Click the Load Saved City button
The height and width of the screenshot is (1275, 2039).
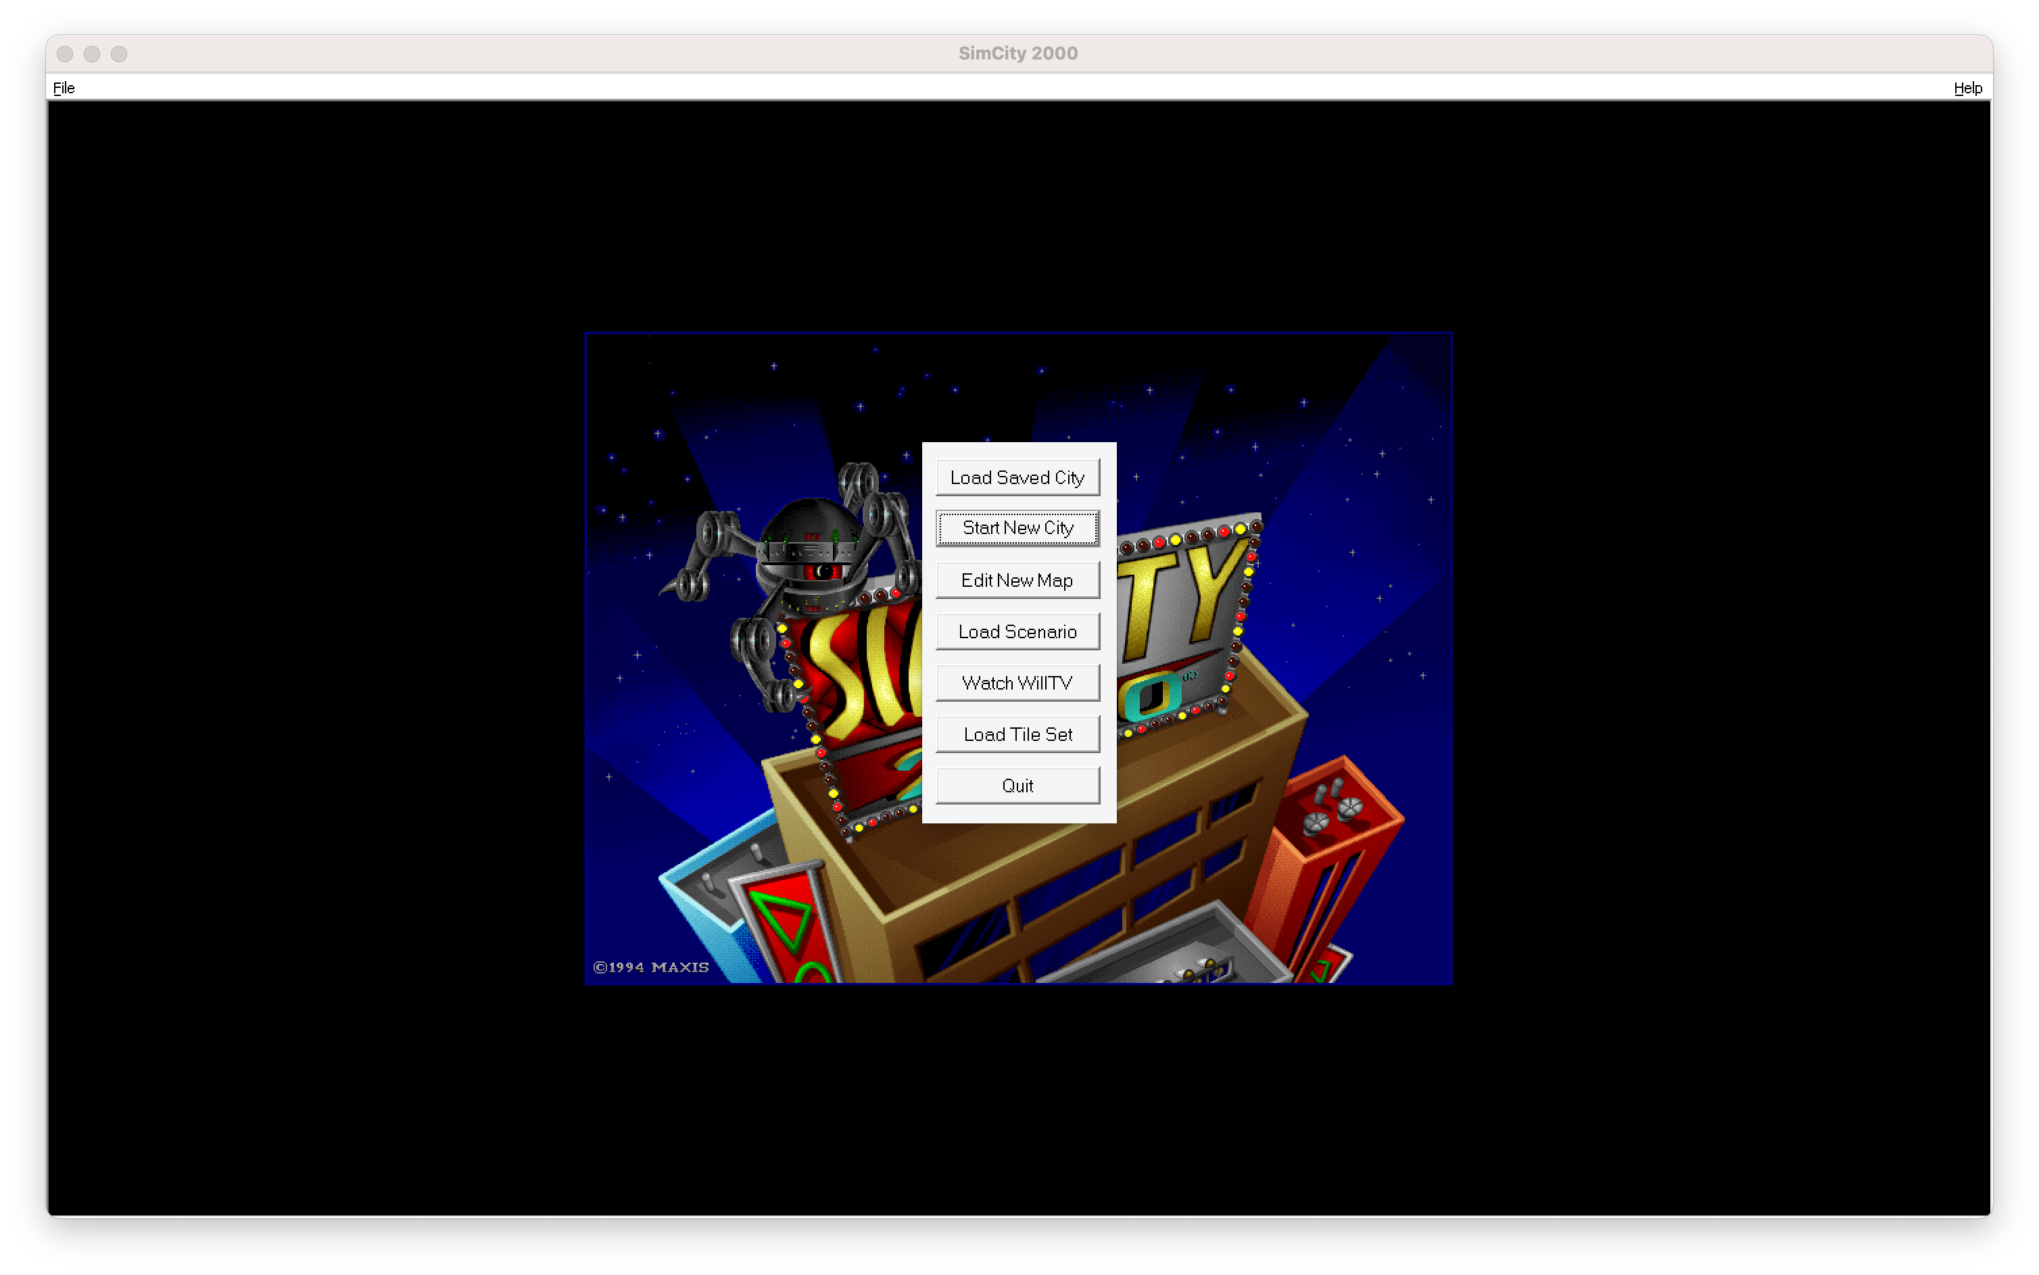click(1017, 477)
